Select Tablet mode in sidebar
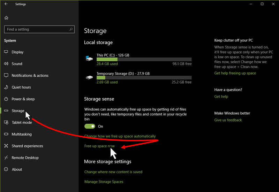Screen dimensions: 279x192 click(22, 123)
